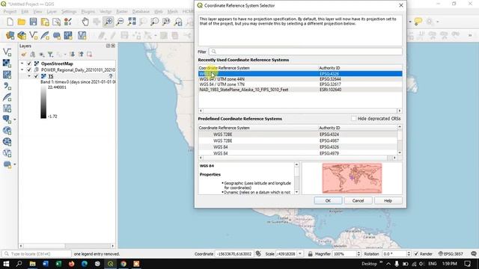Open the Mesh menu

(173, 12)
